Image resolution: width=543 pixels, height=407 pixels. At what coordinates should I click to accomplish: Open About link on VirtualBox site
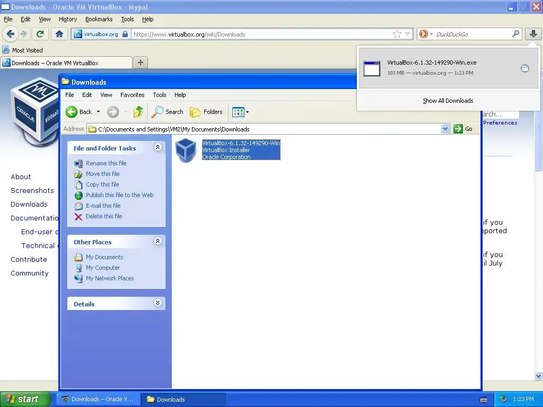coord(21,177)
